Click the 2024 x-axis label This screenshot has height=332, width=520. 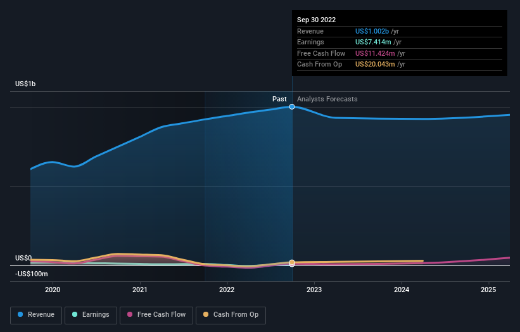402,290
